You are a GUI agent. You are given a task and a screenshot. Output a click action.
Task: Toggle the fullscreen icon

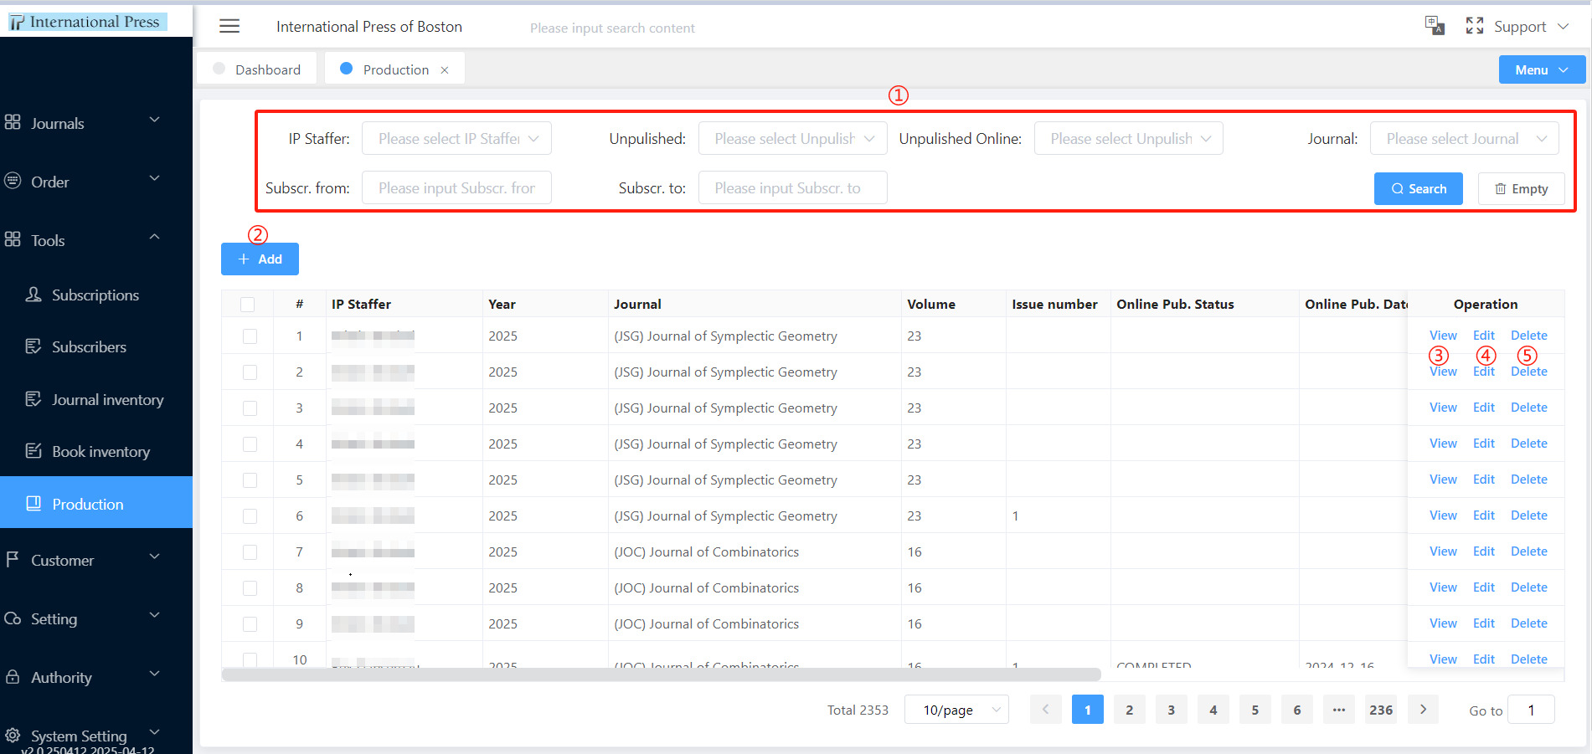coord(1475,26)
